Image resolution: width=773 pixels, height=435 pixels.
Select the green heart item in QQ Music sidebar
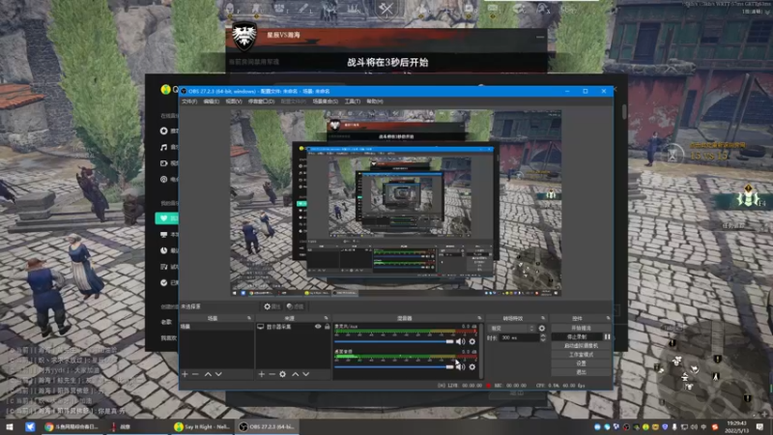tap(166, 218)
